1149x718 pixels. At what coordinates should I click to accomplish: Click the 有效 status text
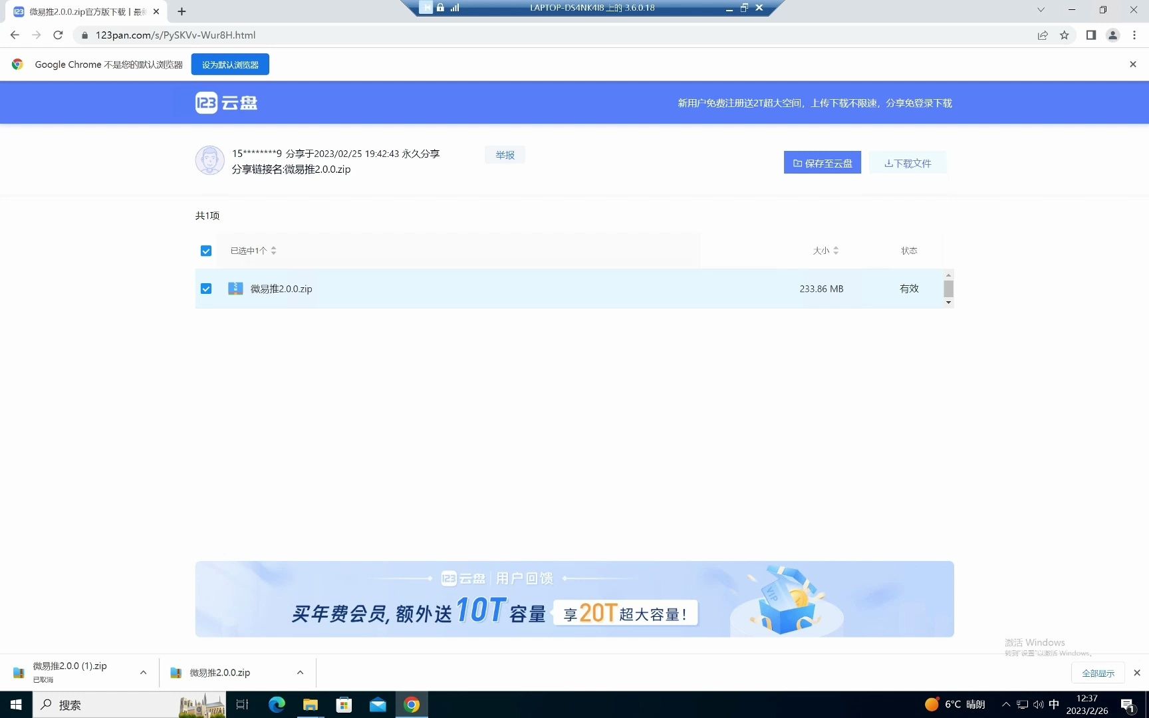click(909, 289)
